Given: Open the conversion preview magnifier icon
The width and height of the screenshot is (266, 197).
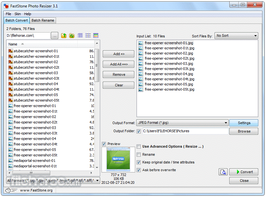Looking at the screenshot, I should click(223, 172).
